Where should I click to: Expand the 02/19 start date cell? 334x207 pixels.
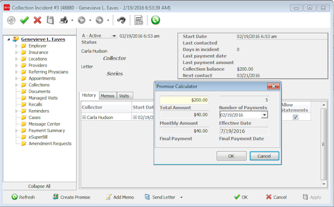click(135, 117)
